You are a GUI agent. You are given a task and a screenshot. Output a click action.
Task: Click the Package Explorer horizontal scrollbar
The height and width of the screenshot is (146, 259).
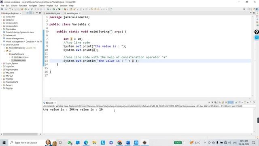click(x=20, y=134)
